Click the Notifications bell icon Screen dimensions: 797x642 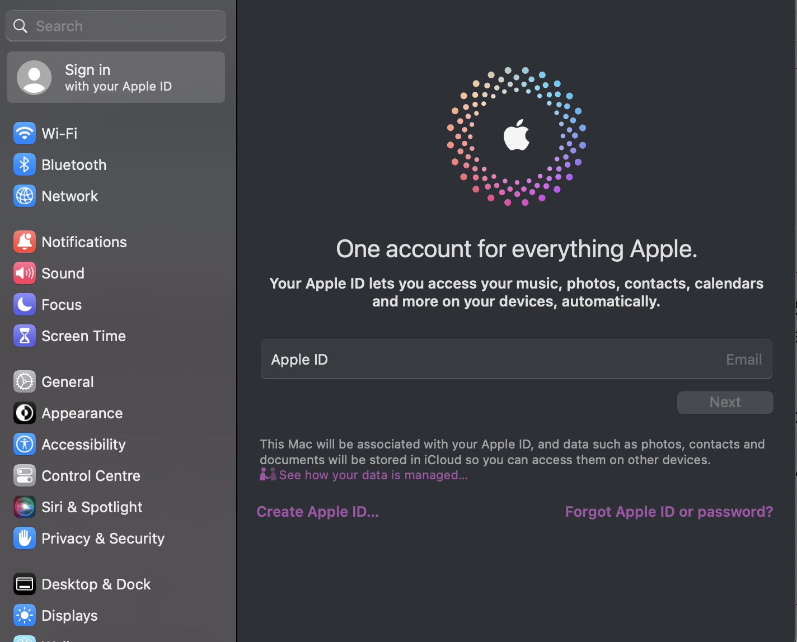25,242
